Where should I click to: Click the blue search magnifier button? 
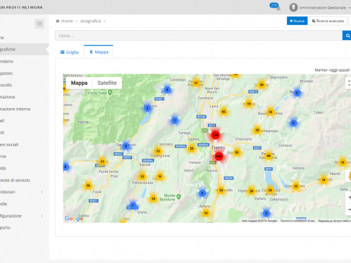(348, 36)
